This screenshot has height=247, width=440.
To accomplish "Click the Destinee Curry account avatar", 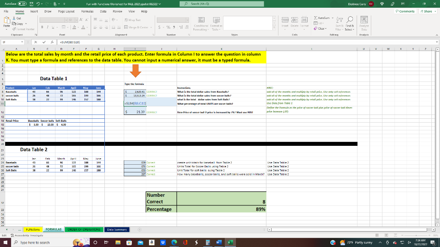I will pos(371,4).
